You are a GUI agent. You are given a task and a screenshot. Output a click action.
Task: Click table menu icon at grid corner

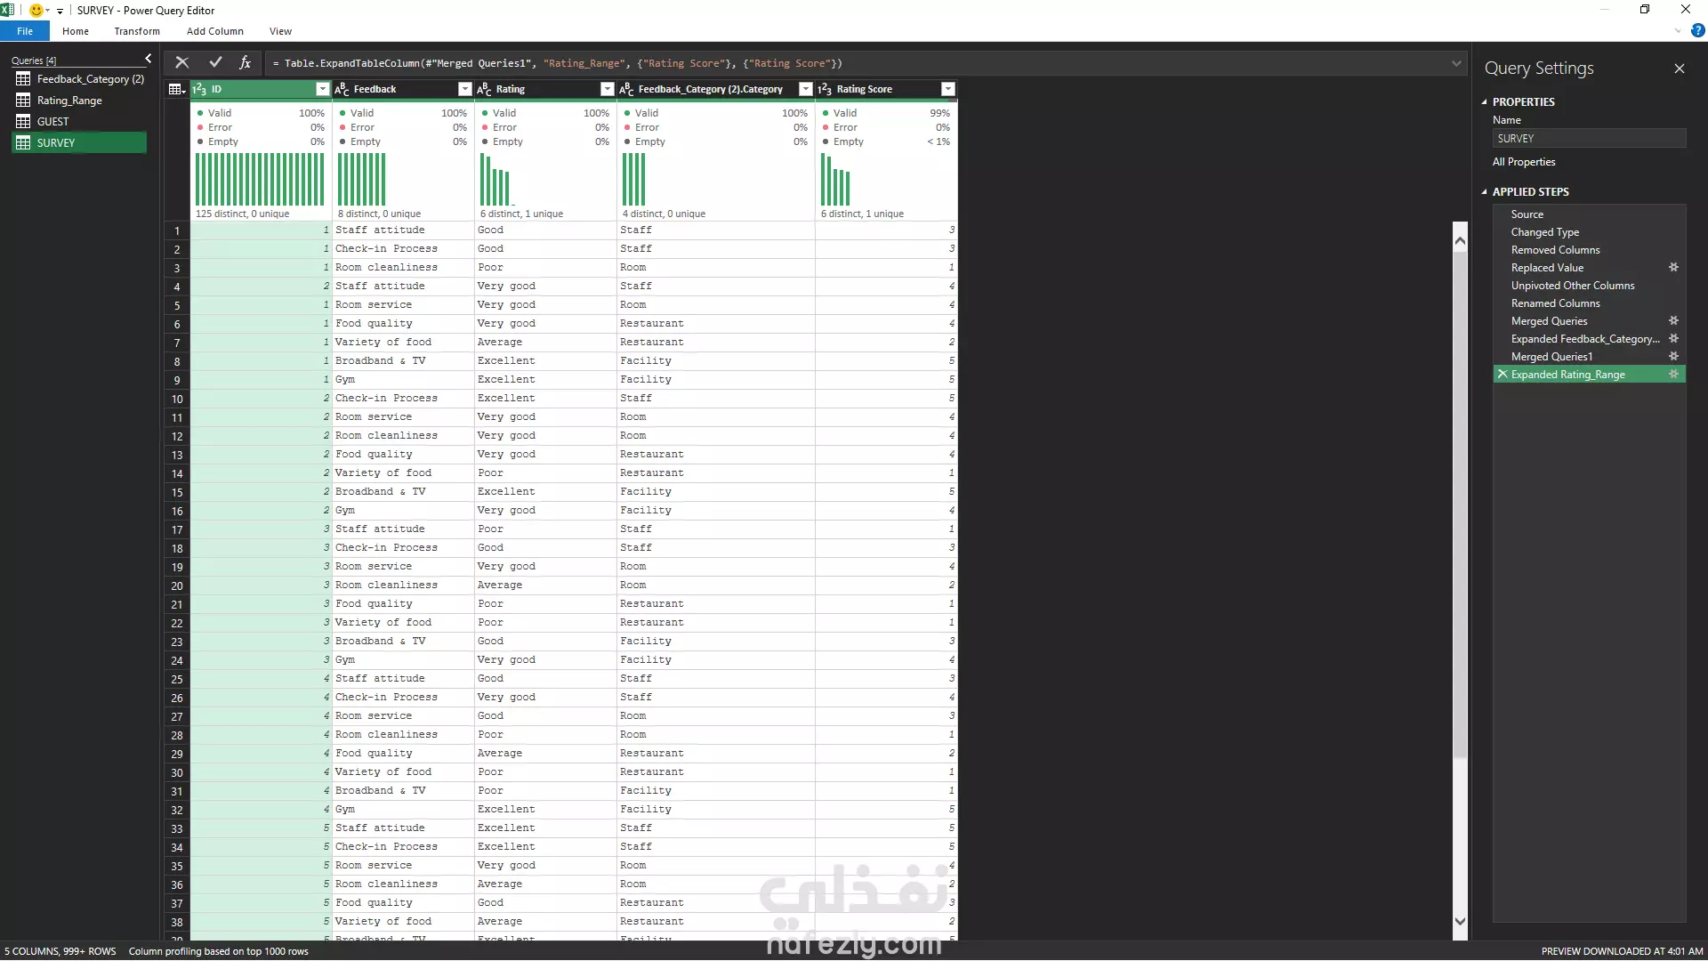176,89
